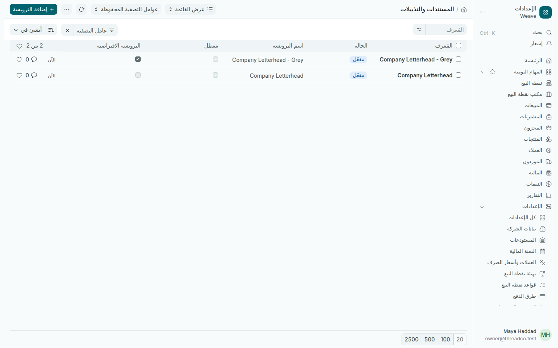Expand the workspace switcher chevron near Weave
558x348 pixels.
[482, 12]
